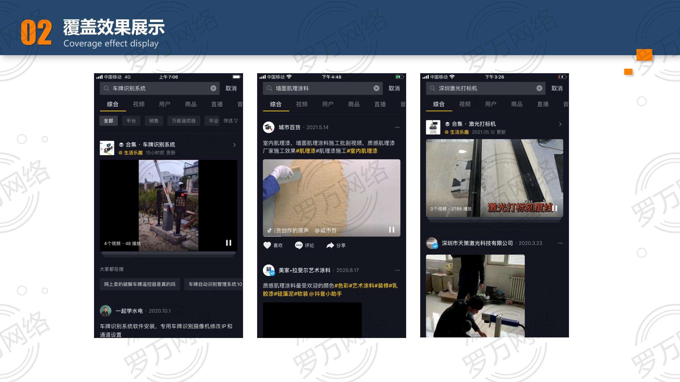The image size is (680, 382).
Task: Open 深圳市天策激光科技有限公司 avatar
Action: 432,243
